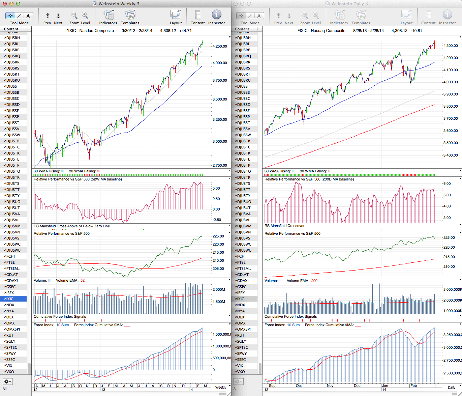This screenshot has width=462, height=396.
Task: Click Prev arrow in Weinstein Daily toolbar
Action: 278,16
